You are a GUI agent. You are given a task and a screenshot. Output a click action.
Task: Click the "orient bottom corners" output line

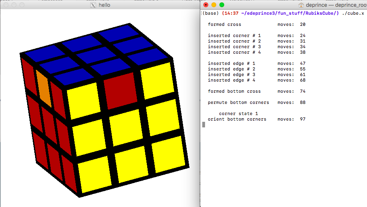[x=237, y=119]
